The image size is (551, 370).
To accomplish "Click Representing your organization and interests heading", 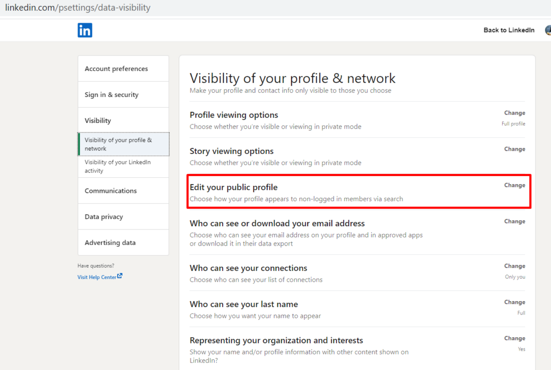I will 276,340.
